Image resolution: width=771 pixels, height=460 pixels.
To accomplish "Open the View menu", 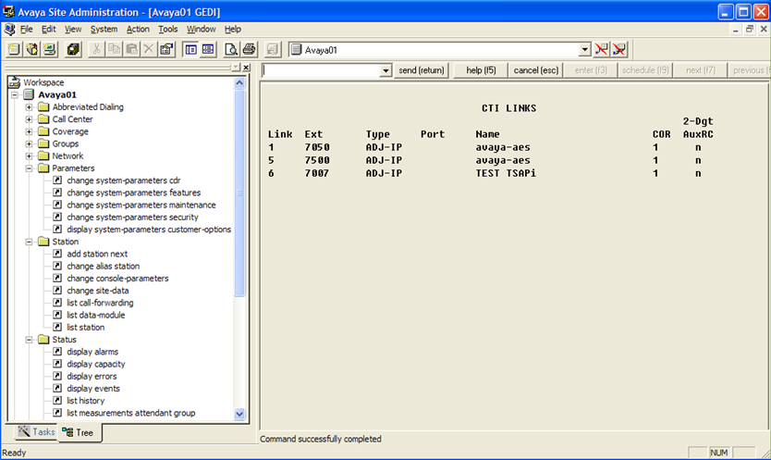I will coord(73,29).
